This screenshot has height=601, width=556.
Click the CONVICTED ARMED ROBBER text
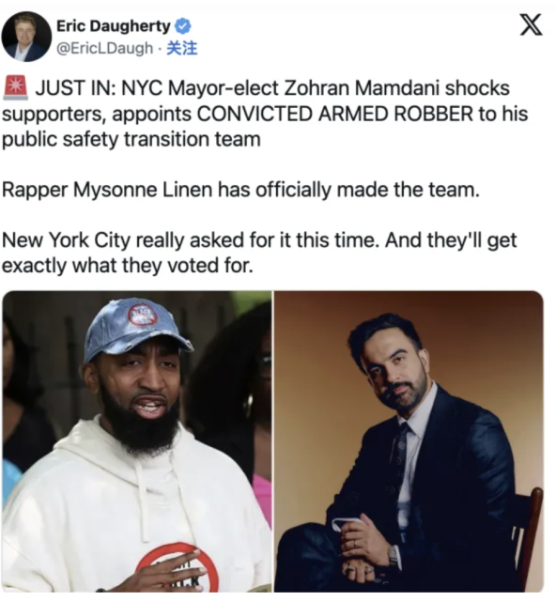click(x=334, y=114)
